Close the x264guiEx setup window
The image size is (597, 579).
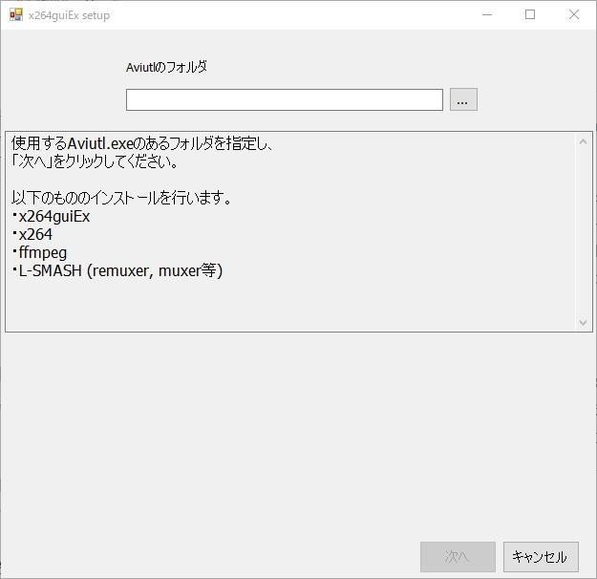pos(574,15)
